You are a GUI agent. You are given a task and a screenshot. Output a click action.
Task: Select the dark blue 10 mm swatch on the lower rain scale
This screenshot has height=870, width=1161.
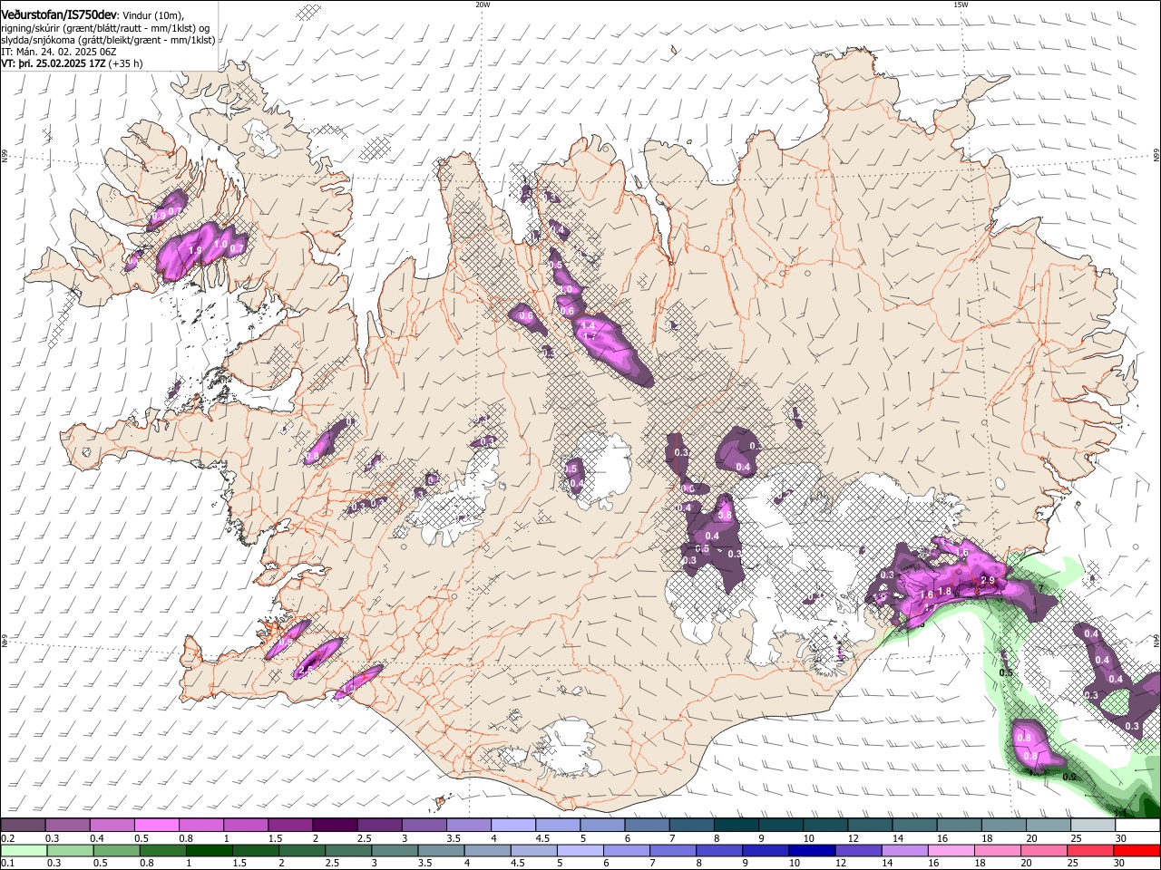click(x=813, y=851)
